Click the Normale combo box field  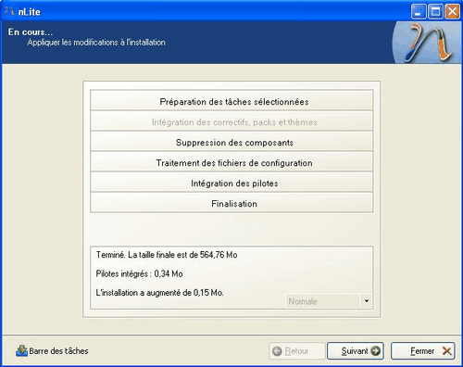(x=323, y=301)
